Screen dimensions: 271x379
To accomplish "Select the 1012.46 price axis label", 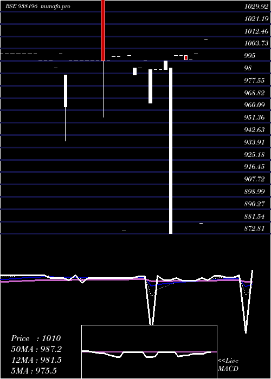I will [256, 31].
